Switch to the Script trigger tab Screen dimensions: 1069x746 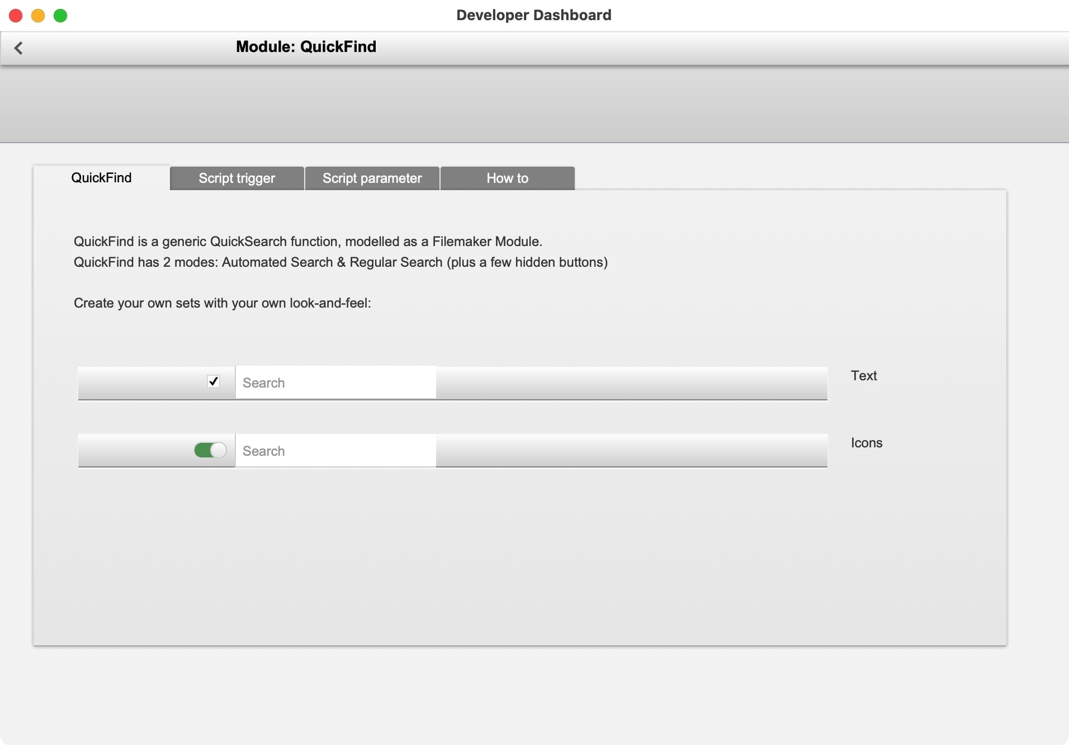pos(236,178)
